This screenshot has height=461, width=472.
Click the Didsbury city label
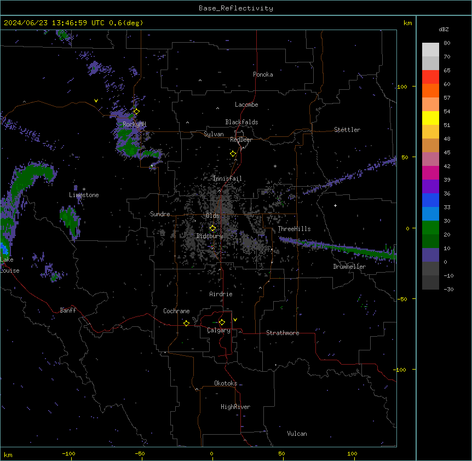210,236
